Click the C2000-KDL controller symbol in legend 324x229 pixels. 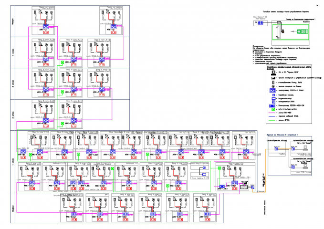272,105
